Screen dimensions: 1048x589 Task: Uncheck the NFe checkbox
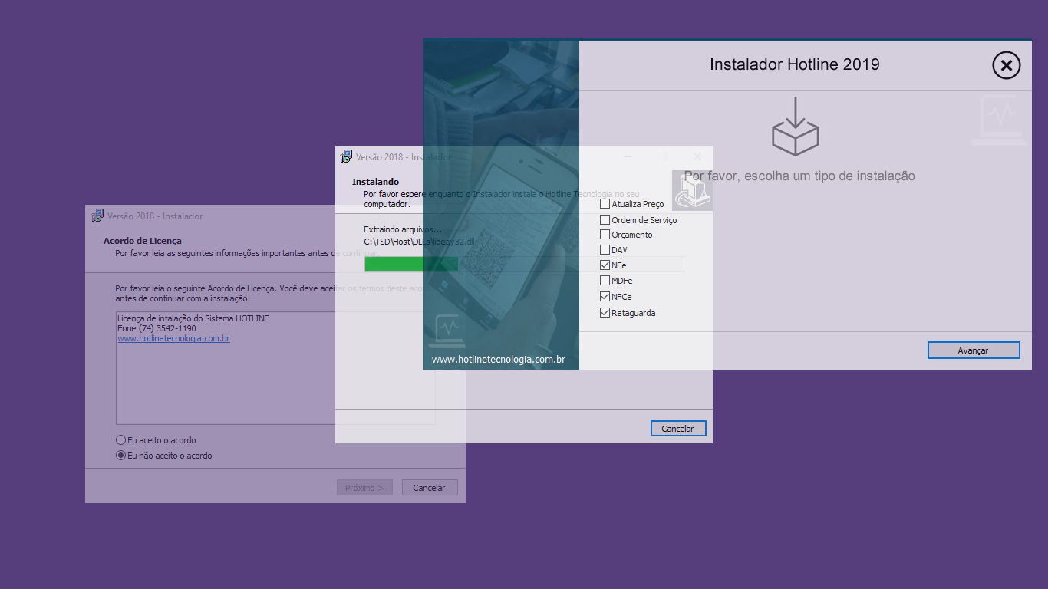[605, 265]
